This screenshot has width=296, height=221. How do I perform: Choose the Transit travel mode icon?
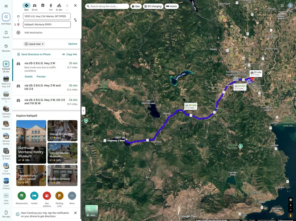43,5
